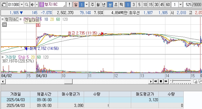The image size is (202, 109).
Task: Click the current price 1,905 value
Action: 14,13
